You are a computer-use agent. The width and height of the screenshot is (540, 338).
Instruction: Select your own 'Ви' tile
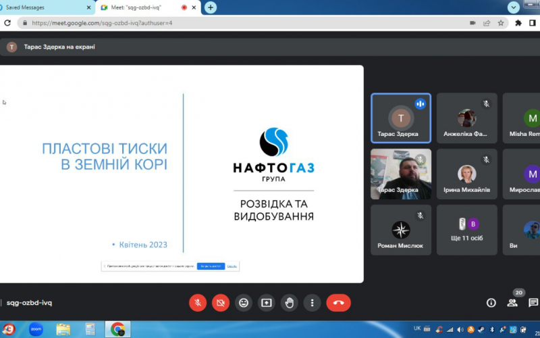click(x=521, y=230)
